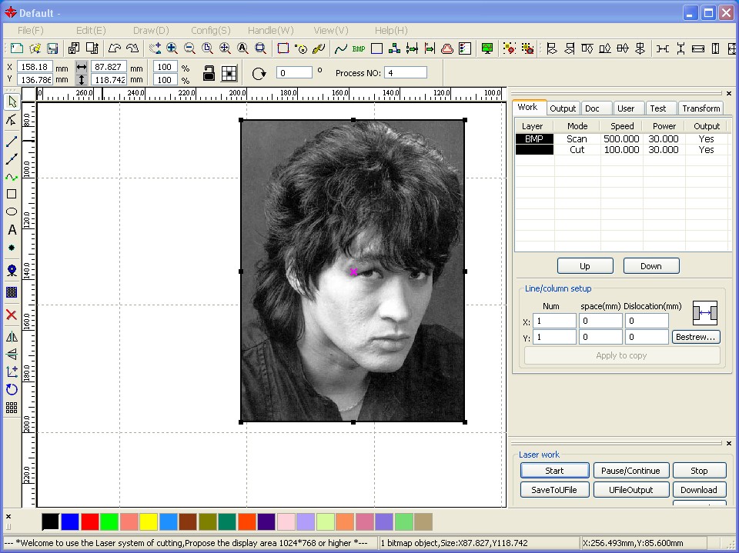This screenshot has height=553, width=739.
Task: Click the red X delete tool
Action: (12, 315)
